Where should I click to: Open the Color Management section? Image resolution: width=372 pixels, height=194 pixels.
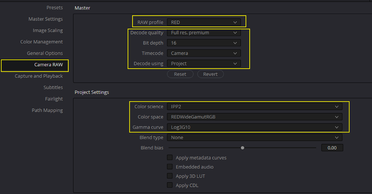tap(42, 42)
